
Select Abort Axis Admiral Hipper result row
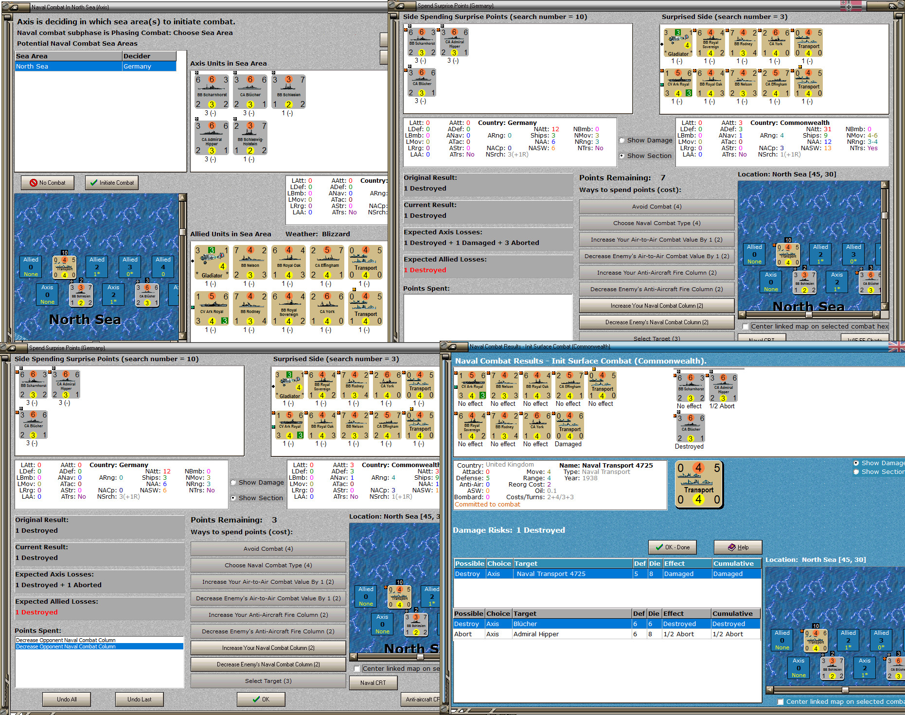(x=607, y=634)
